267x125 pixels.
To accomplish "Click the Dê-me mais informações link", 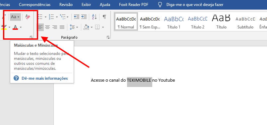I will pyautogui.click(x=45, y=78).
